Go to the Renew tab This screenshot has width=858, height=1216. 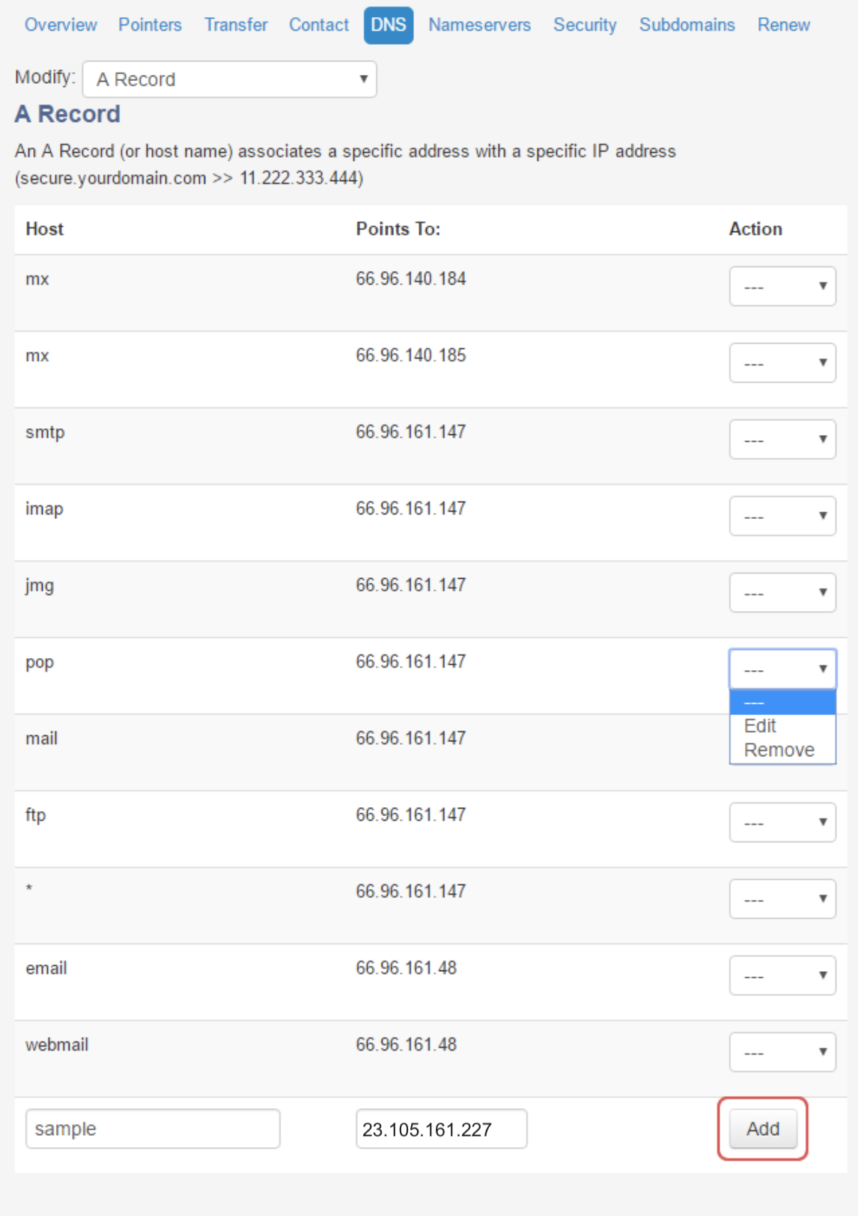783,25
